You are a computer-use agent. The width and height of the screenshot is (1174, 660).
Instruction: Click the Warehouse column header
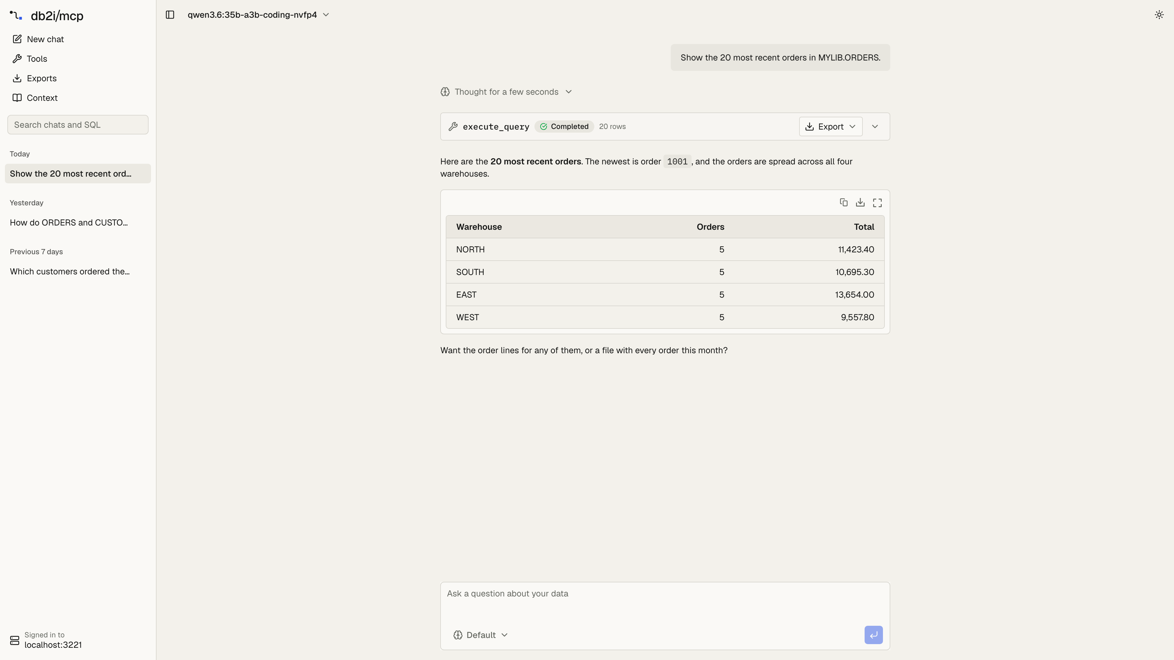(x=479, y=227)
